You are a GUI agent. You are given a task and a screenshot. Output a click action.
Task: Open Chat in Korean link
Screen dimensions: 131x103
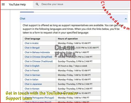point(32,89)
